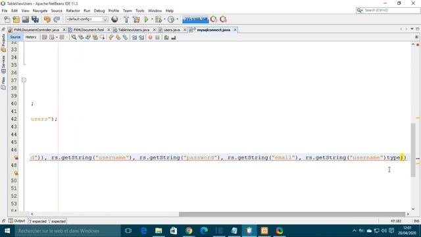Switch to users.java tab

(x=171, y=30)
